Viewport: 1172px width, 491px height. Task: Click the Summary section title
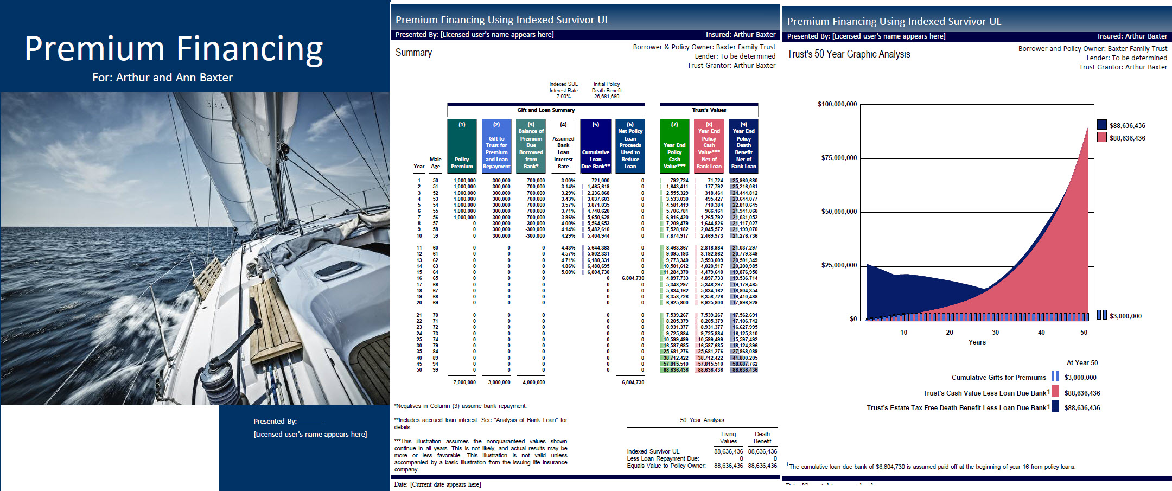414,53
